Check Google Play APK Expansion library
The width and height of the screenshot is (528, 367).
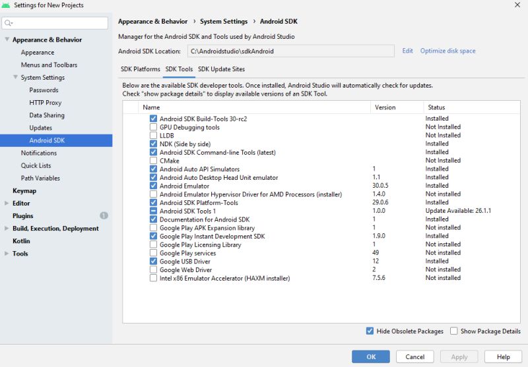click(153, 228)
